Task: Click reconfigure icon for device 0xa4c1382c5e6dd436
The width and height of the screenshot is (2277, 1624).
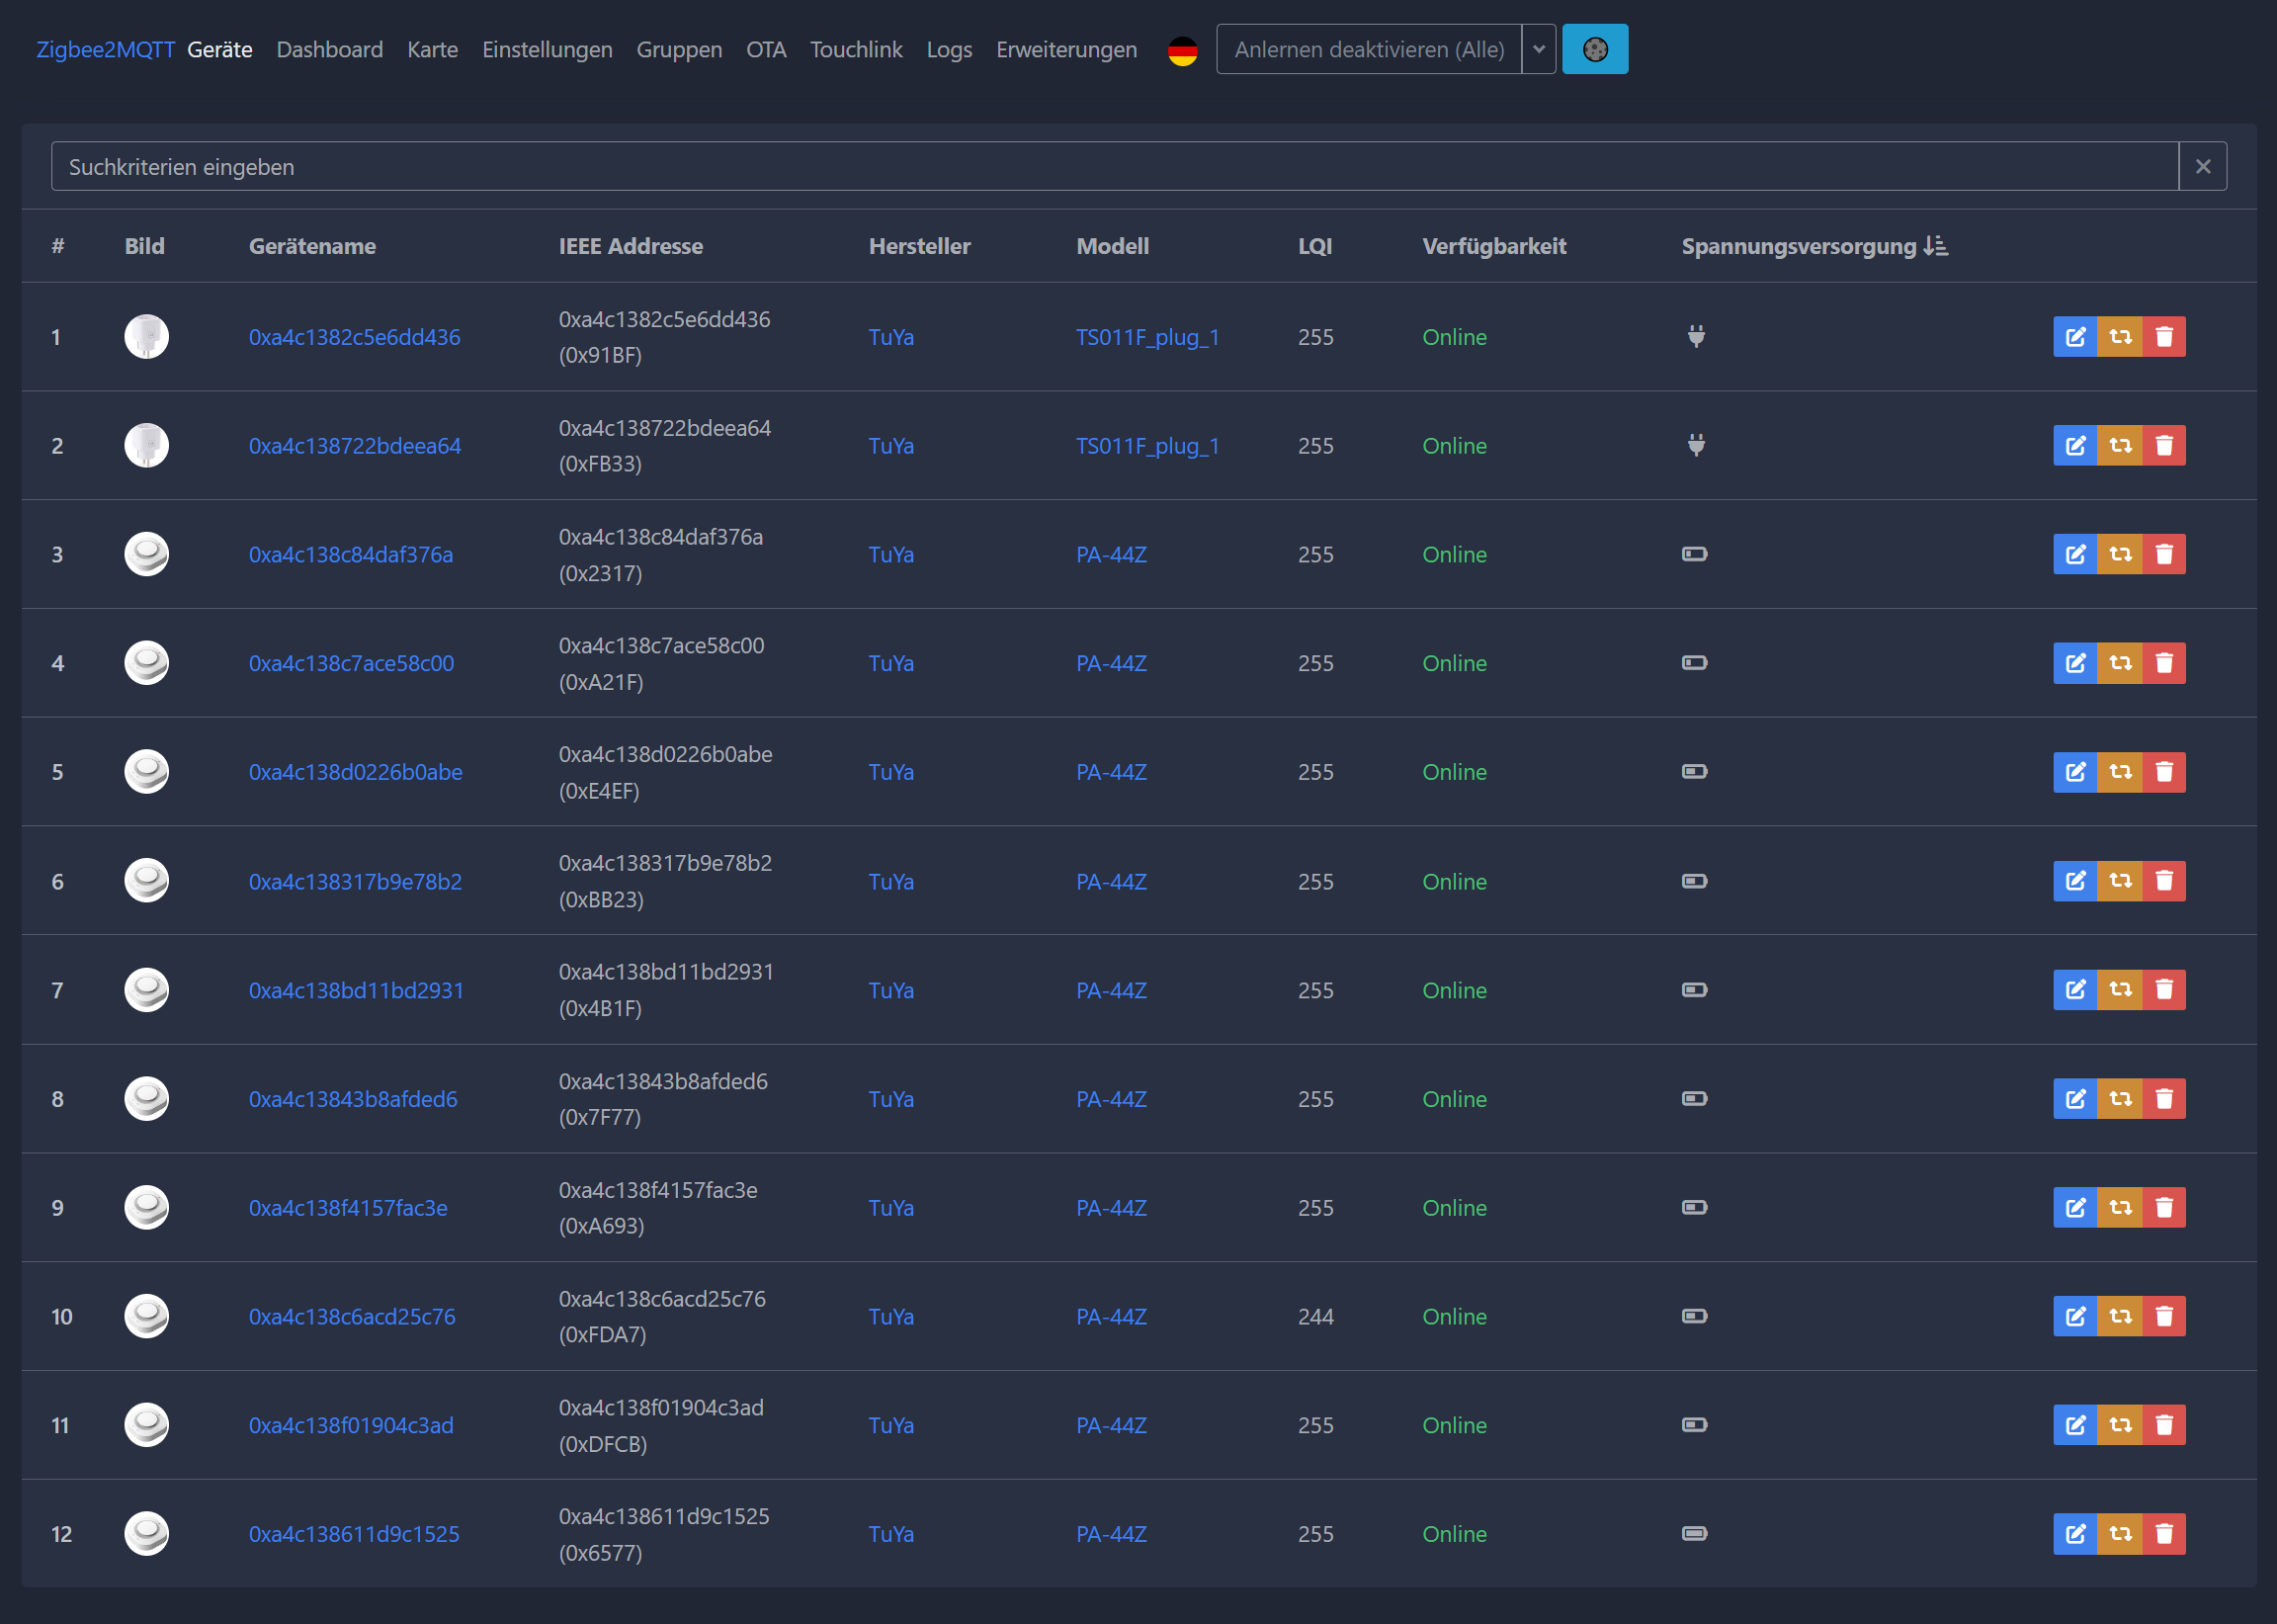Action: 2120,337
